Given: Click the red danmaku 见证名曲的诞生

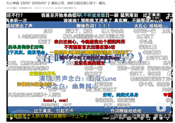Looking at the screenshot, I should [90, 63].
